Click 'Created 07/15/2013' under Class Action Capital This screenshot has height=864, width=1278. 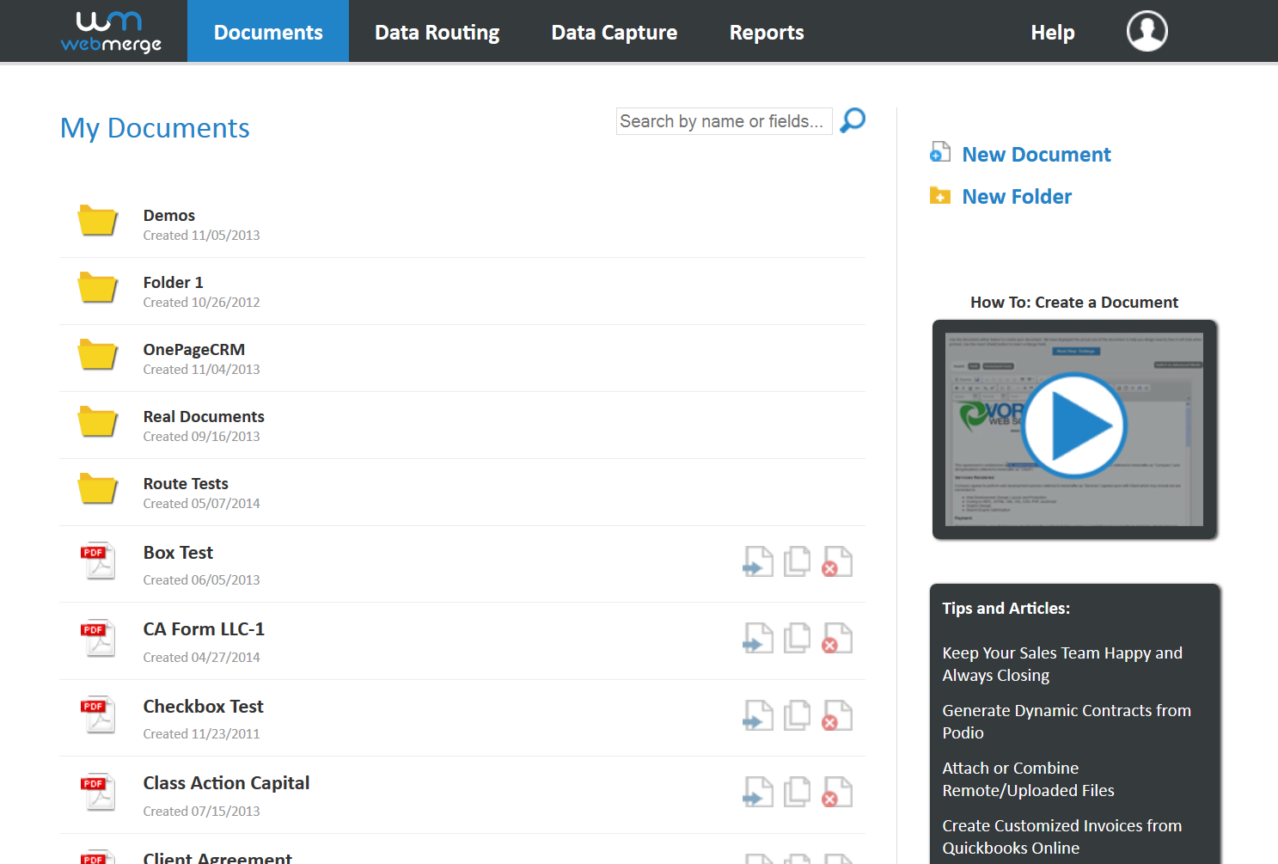click(201, 812)
